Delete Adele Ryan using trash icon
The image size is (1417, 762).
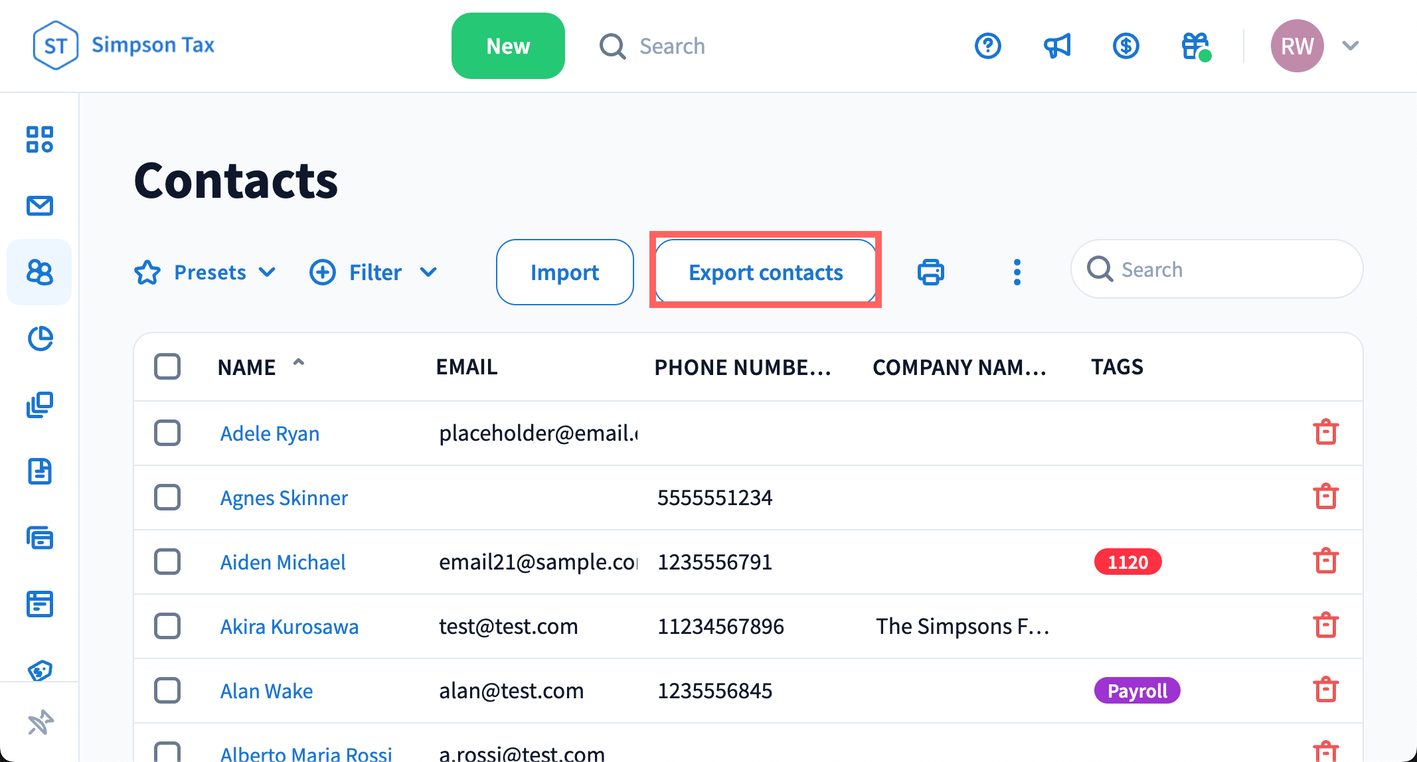pyautogui.click(x=1325, y=432)
